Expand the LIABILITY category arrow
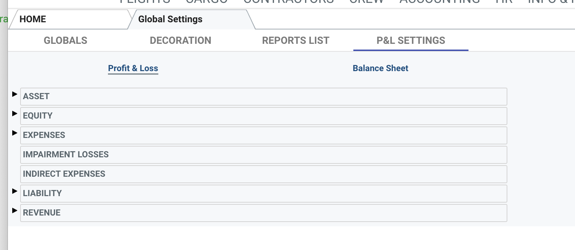The image size is (575, 250). (15, 191)
